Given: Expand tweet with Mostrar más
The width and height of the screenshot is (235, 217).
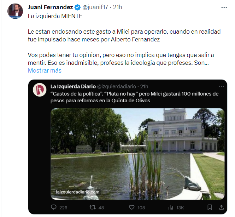Looking at the screenshot, I should pos(45,70).
